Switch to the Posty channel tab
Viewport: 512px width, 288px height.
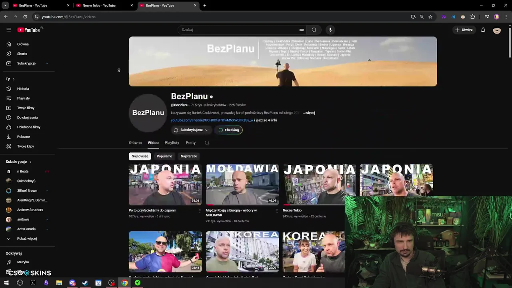(x=191, y=143)
